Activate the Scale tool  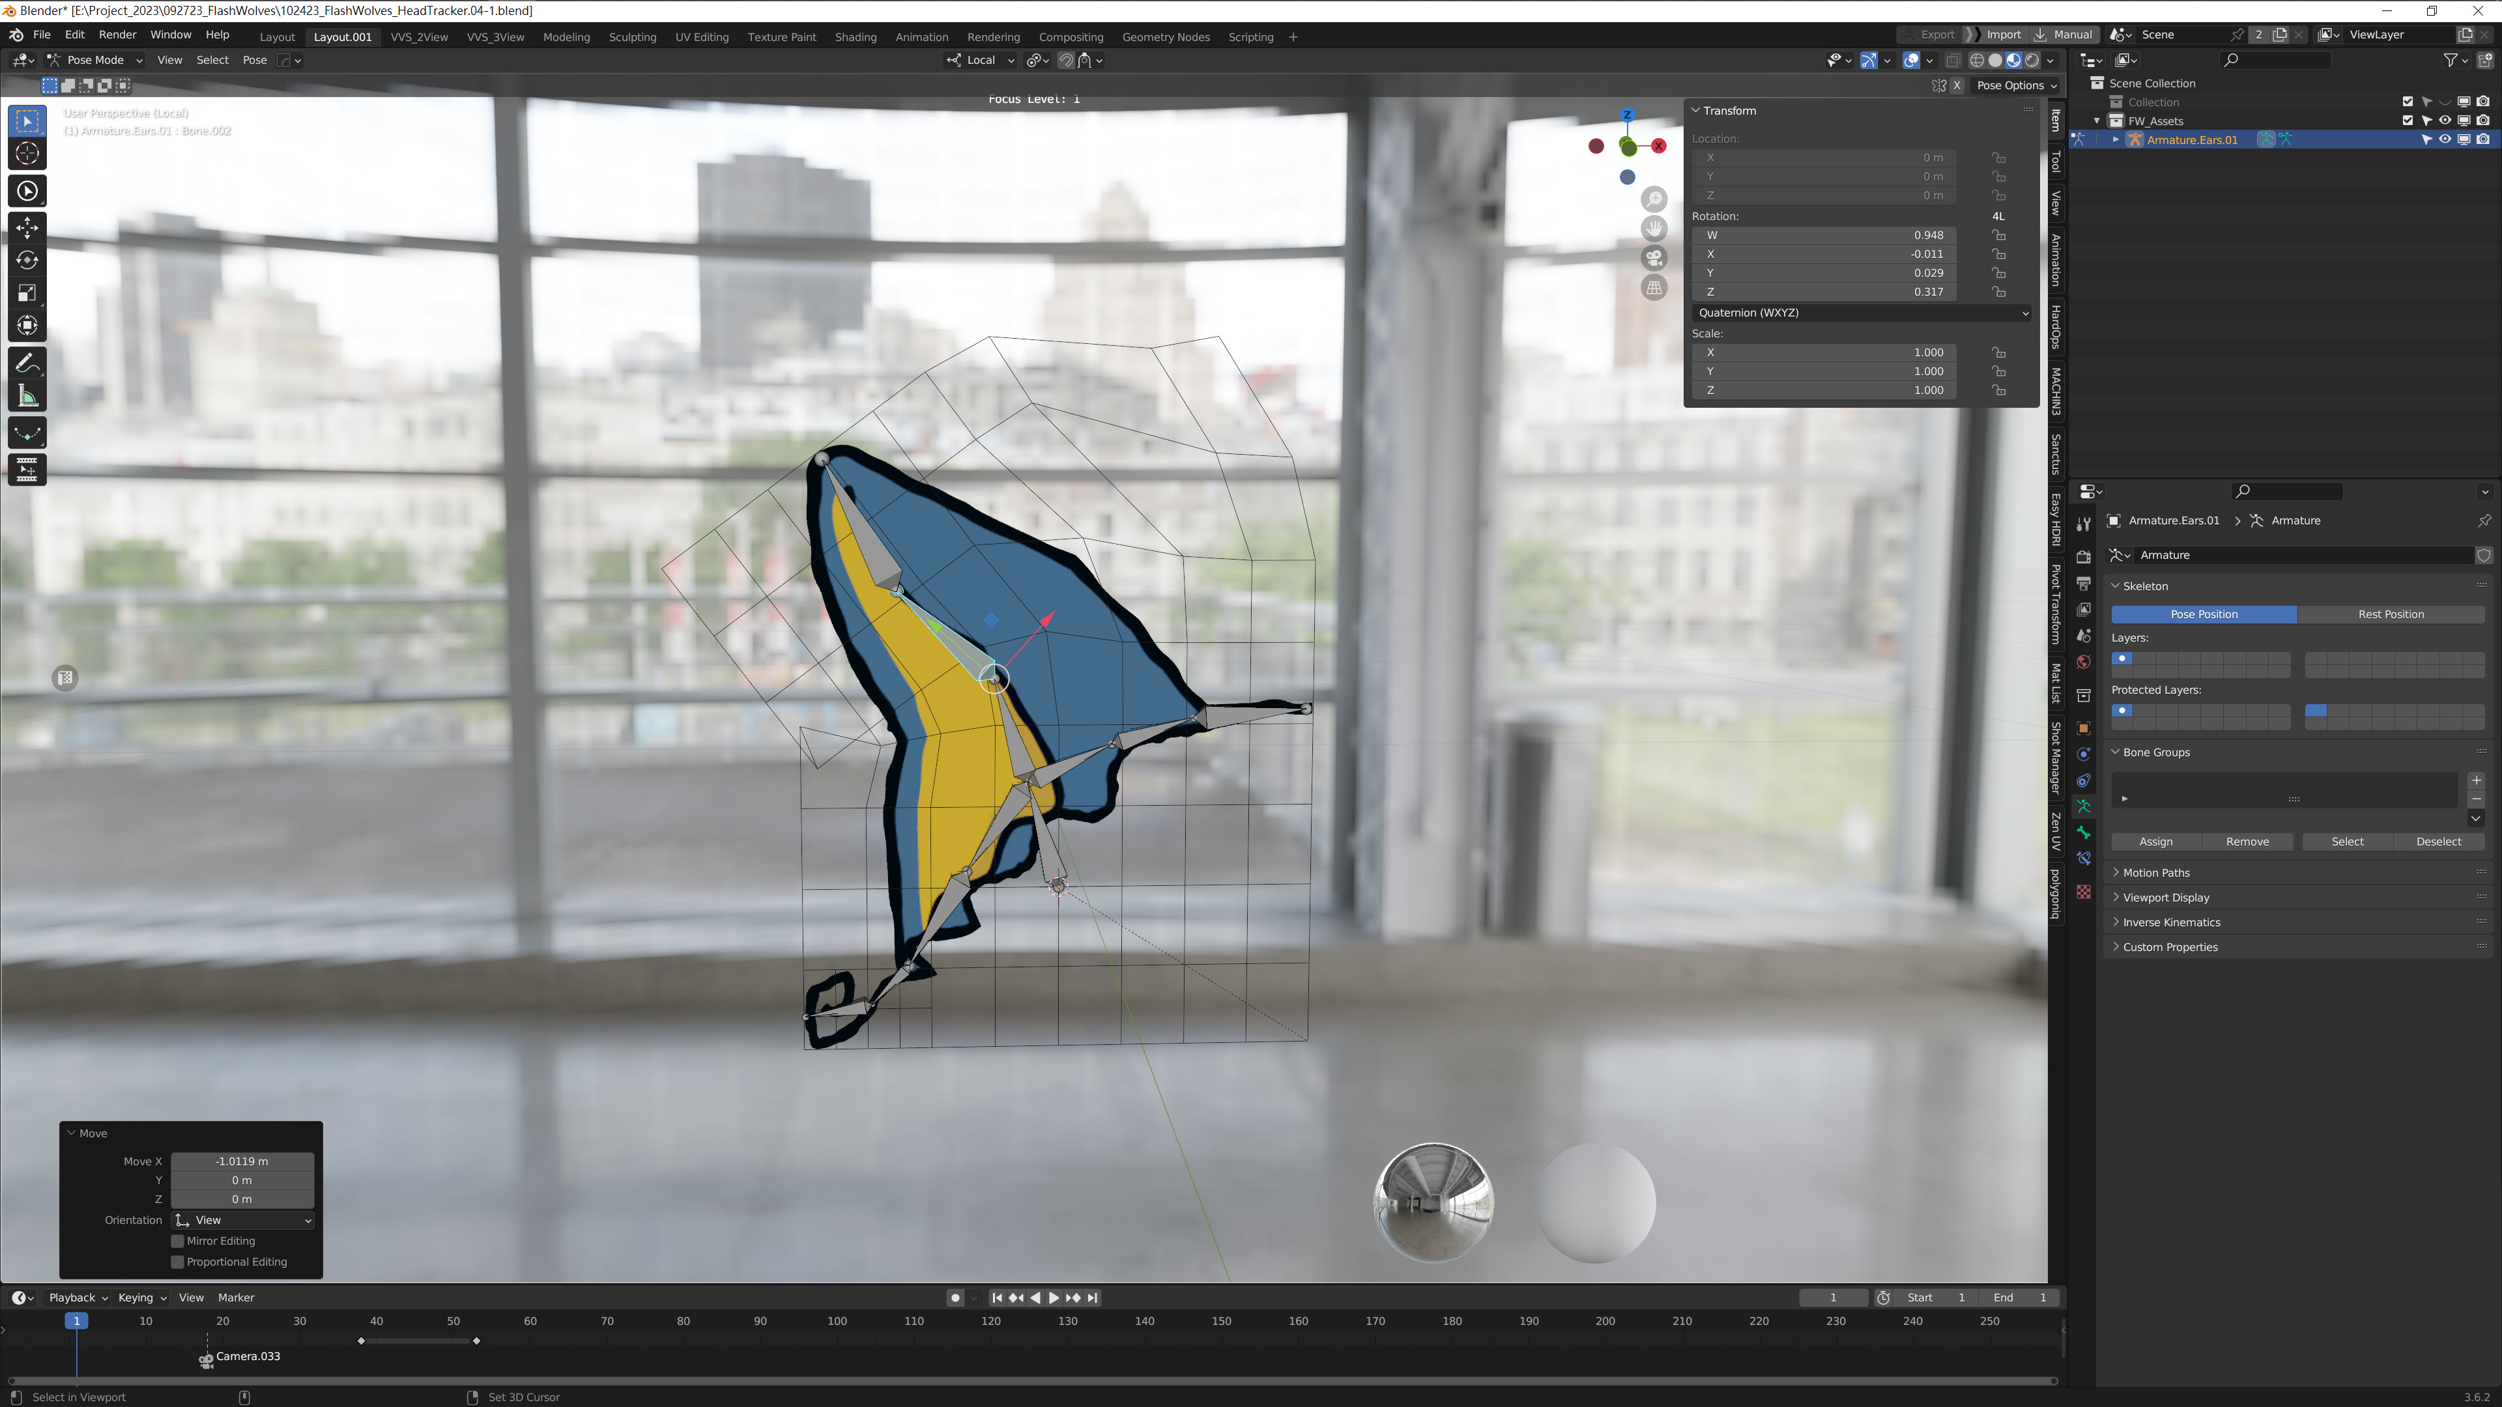[27, 293]
